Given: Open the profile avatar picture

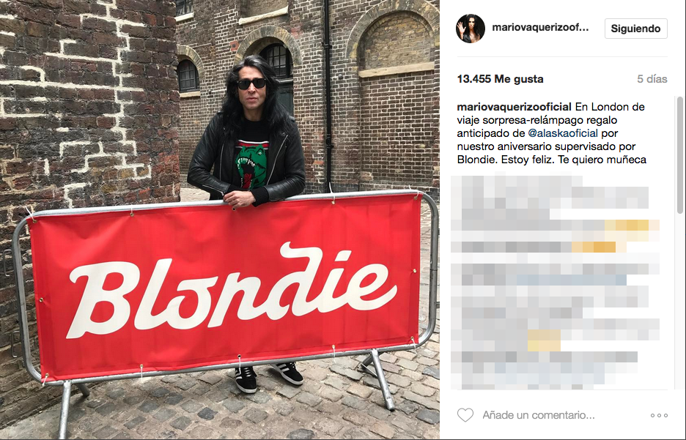Looking at the screenshot, I should coord(471,29).
